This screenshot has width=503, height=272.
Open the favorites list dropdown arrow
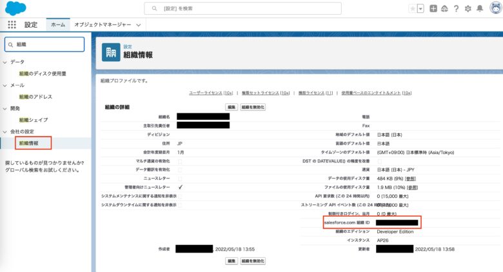pyautogui.click(x=420, y=8)
